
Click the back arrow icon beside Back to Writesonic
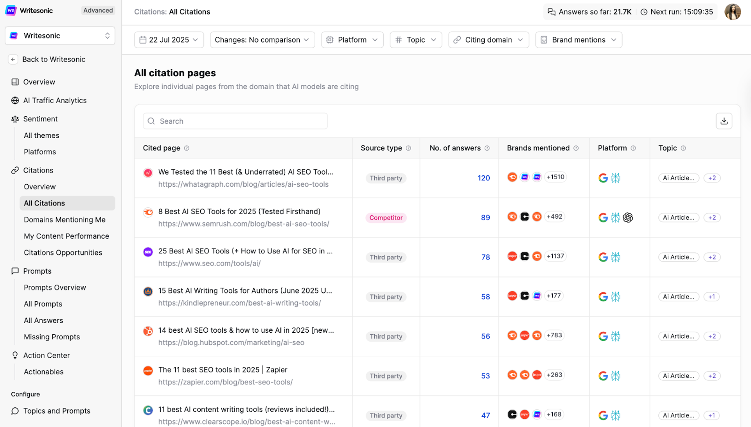click(x=13, y=59)
